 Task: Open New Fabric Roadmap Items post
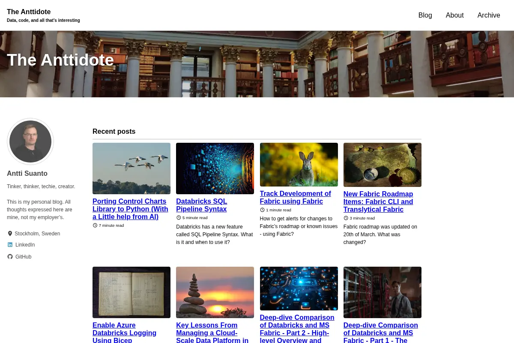click(378, 202)
